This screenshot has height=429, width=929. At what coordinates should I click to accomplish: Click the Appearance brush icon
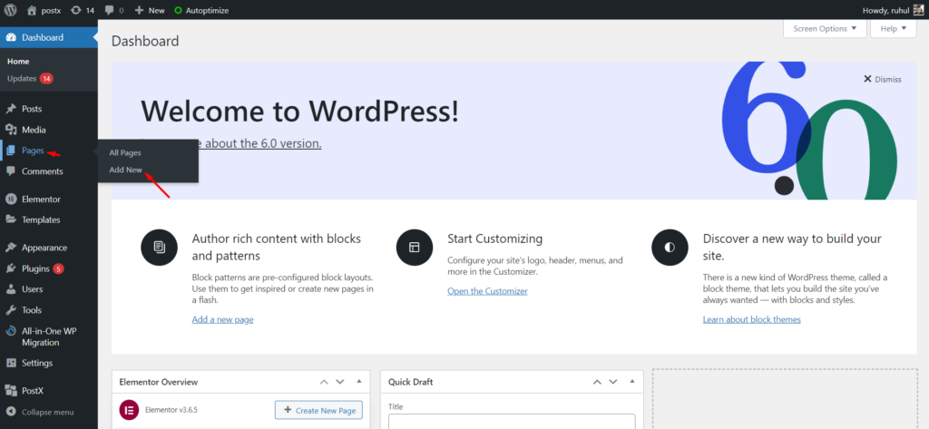tap(11, 248)
